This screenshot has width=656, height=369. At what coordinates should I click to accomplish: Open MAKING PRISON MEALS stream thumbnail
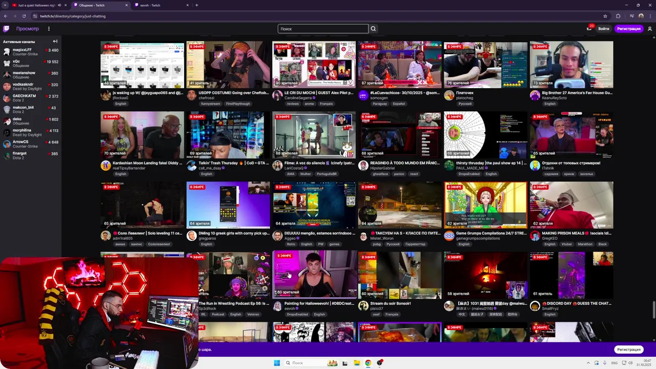coord(571,205)
